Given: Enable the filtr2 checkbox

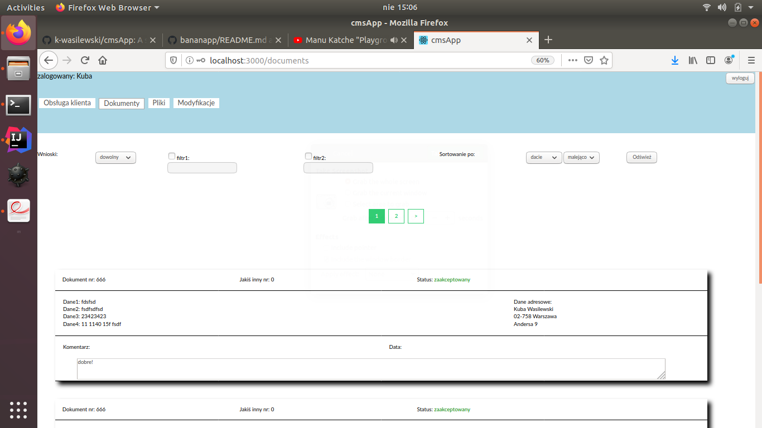Looking at the screenshot, I should tap(308, 156).
